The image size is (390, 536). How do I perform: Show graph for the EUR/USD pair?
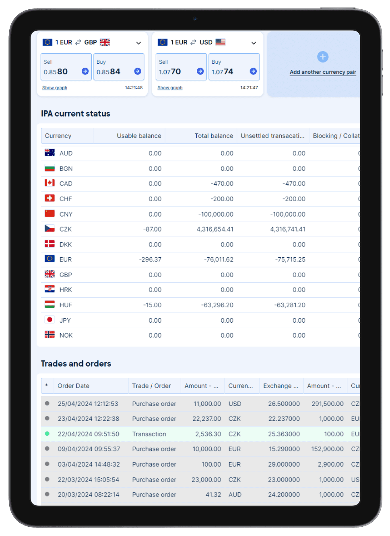[x=170, y=88]
